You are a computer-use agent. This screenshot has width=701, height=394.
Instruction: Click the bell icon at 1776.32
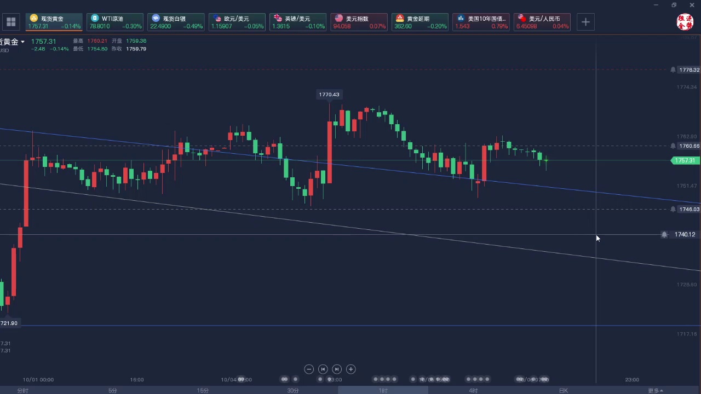click(673, 70)
